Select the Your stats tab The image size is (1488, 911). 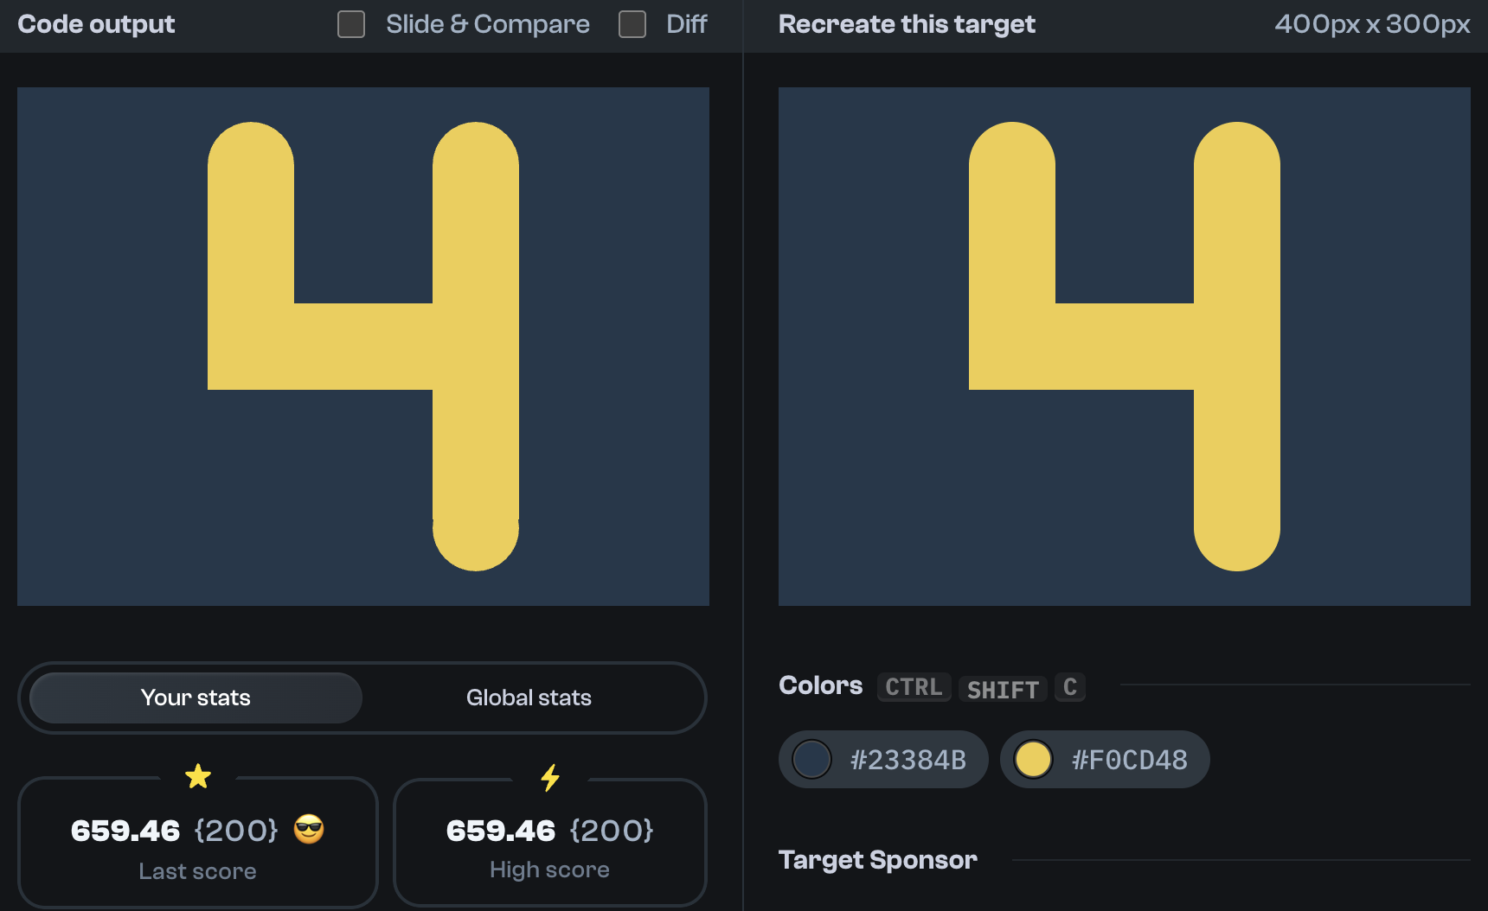click(196, 698)
